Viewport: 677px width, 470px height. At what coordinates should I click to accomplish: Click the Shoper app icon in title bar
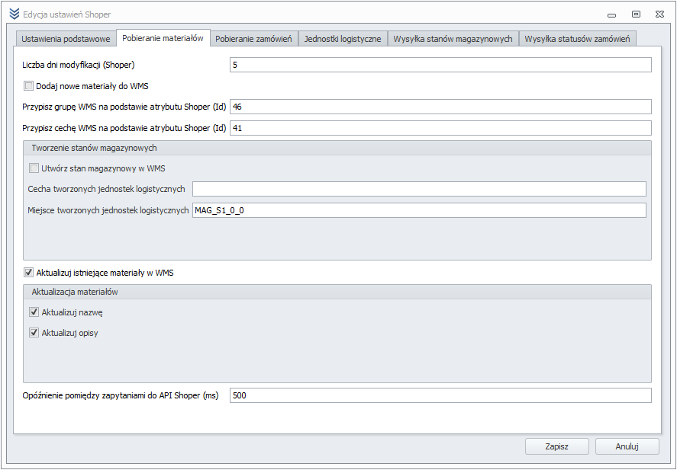[15, 14]
